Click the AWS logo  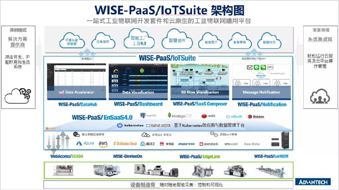103,144
